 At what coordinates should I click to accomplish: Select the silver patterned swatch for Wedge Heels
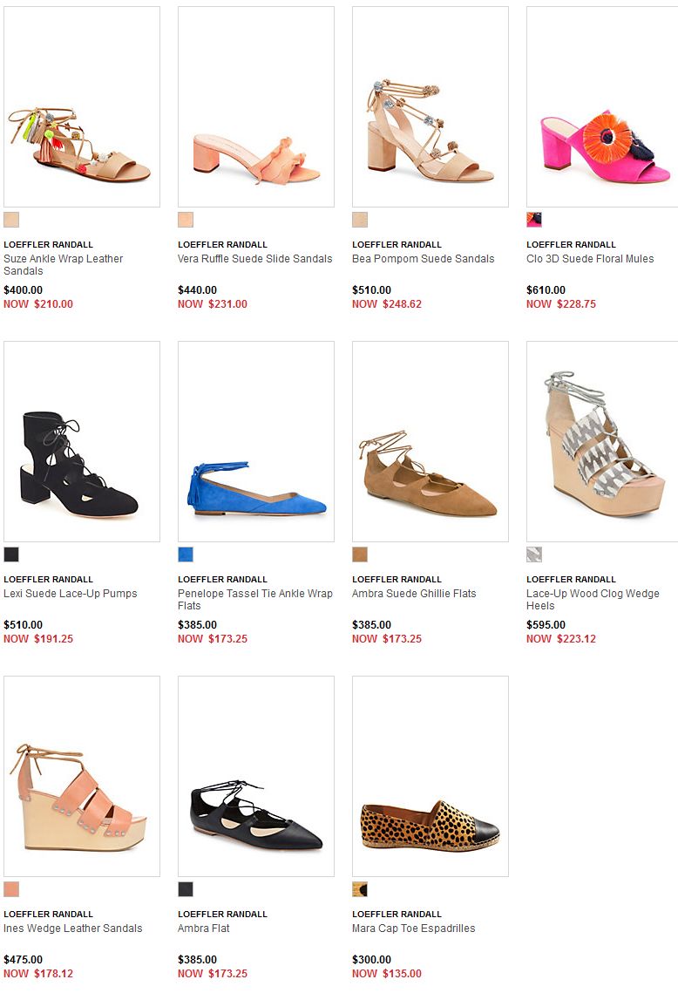[x=534, y=554]
